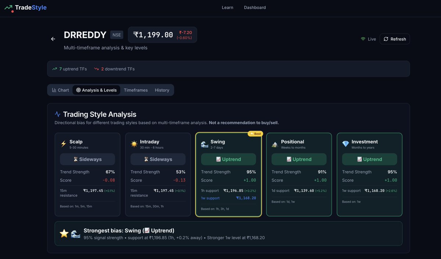Viewport: 441px width, 259px height.
Task: Click the Scalp trend strength 67% value
Action: tap(110, 172)
